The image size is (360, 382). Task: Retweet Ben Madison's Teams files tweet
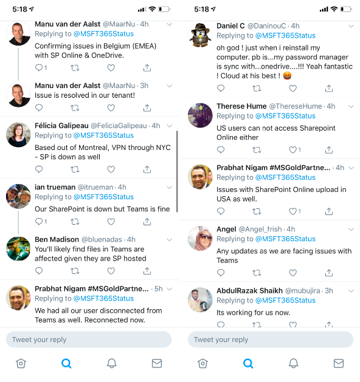click(75, 271)
